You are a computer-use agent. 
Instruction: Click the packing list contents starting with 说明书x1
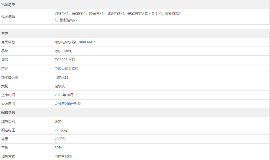click(x=118, y=17)
